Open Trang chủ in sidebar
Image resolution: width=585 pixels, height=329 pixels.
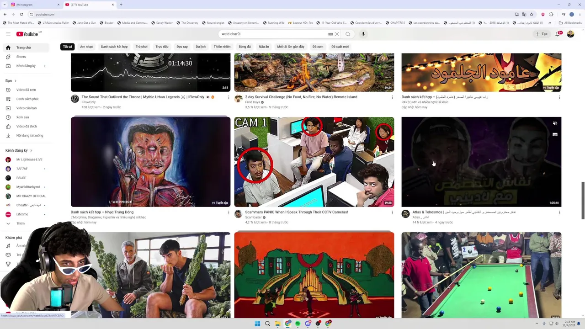(25, 48)
